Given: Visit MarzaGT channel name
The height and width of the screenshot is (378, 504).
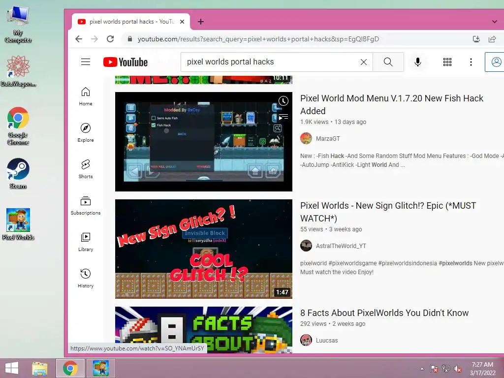Looking at the screenshot, I should (x=328, y=138).
